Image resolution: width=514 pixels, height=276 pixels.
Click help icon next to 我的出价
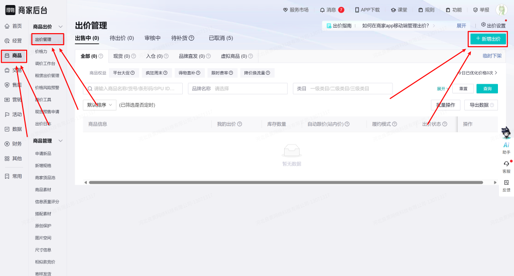click(x=239, y=124)
